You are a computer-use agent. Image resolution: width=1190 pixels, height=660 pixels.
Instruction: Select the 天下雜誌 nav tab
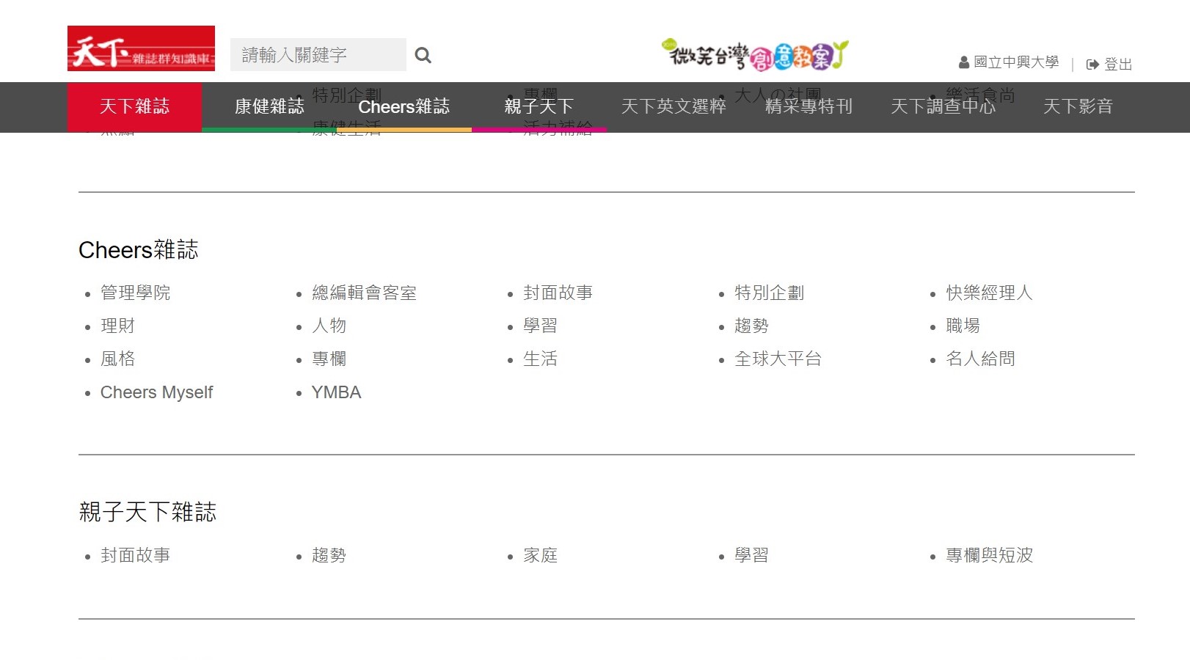134,107
